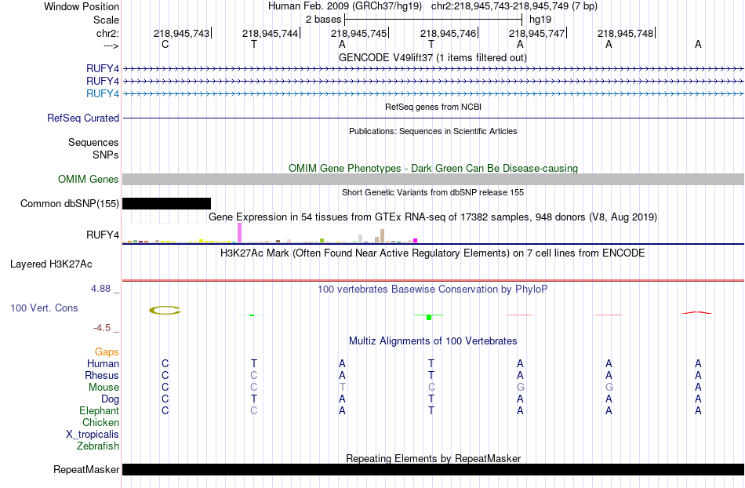Click the Common dbSNP(155) track label
The image size is (745, 488).
70,203
